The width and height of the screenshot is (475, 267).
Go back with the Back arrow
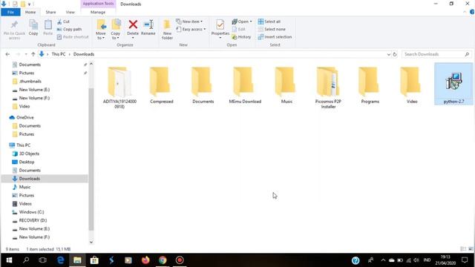7,54
